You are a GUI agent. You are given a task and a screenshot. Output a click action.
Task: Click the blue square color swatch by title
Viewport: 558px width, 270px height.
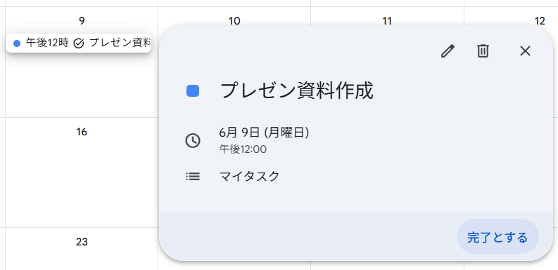point(193,91)
